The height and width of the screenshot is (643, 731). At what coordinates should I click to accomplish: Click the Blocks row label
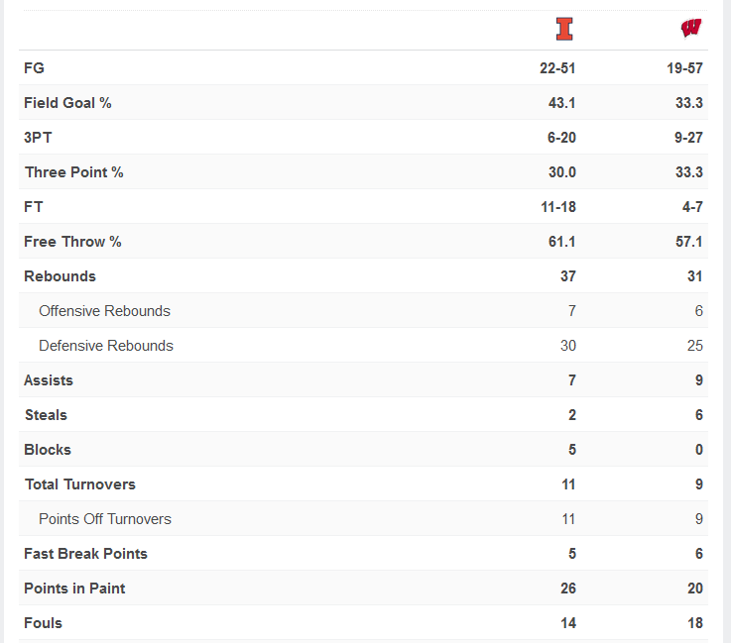point(48,450)
